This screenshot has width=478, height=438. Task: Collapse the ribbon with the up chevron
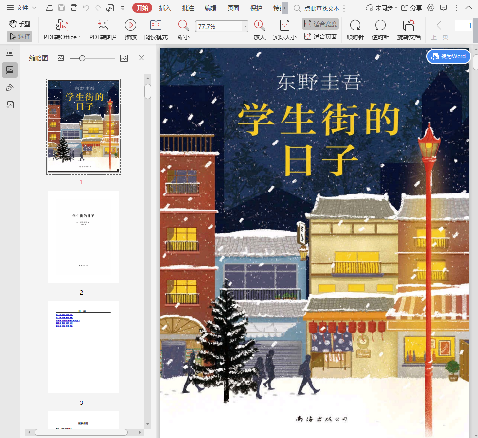[469, 8]
